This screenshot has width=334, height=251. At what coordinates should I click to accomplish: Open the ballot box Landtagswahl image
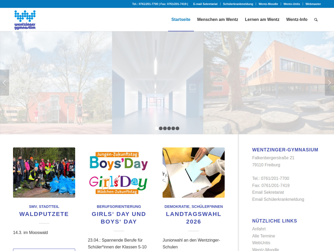(193, 173)
